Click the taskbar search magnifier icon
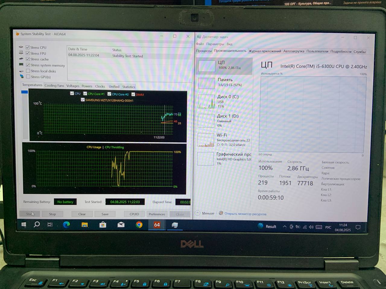This screenshot has width=386, height=289. coord(37,224)
